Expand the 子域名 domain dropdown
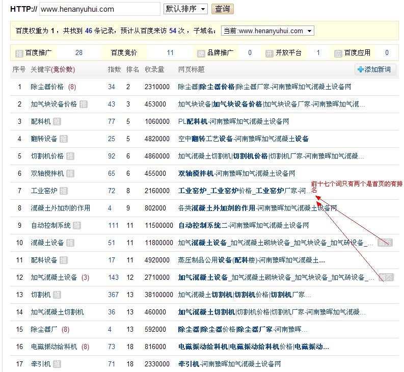The height and width of the screenshot is (372, 404). 267,31
